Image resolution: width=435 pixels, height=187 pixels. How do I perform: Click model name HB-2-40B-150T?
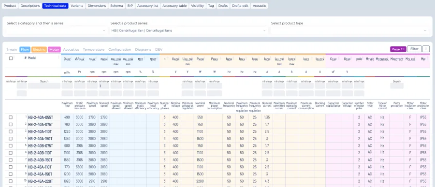pyautogui.click(x=40, y=160)
